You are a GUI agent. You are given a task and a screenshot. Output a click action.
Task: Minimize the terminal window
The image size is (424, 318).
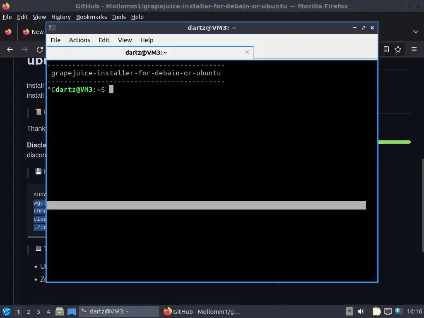(x=354, y=28)
